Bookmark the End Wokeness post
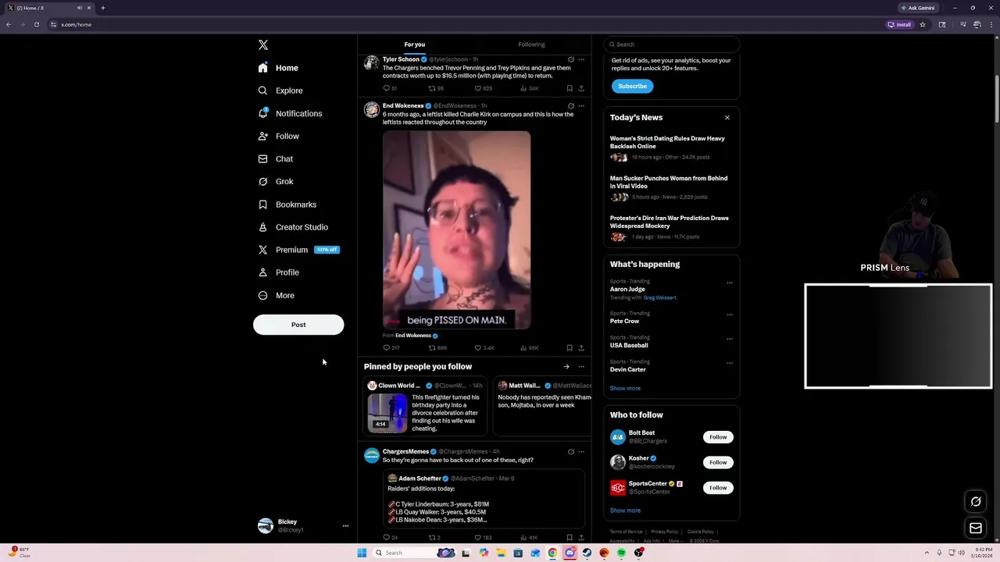Screen dimensions: 1000x562 (570, 348)
